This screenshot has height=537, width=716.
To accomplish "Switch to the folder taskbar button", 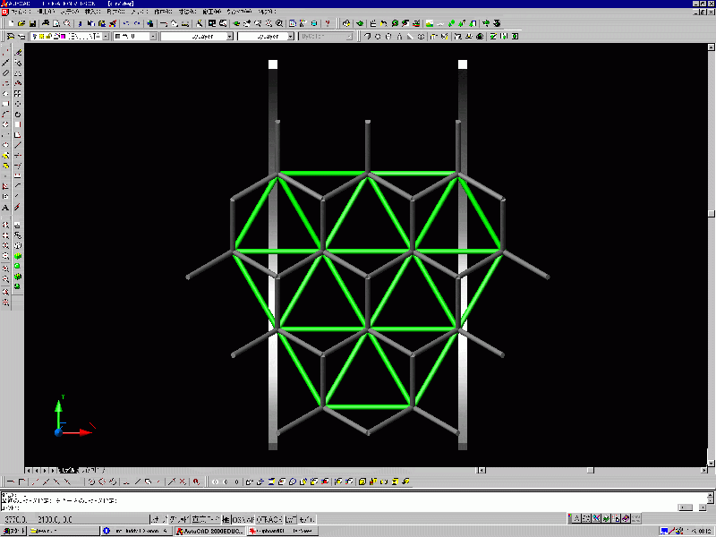I will tap(64, 531).
